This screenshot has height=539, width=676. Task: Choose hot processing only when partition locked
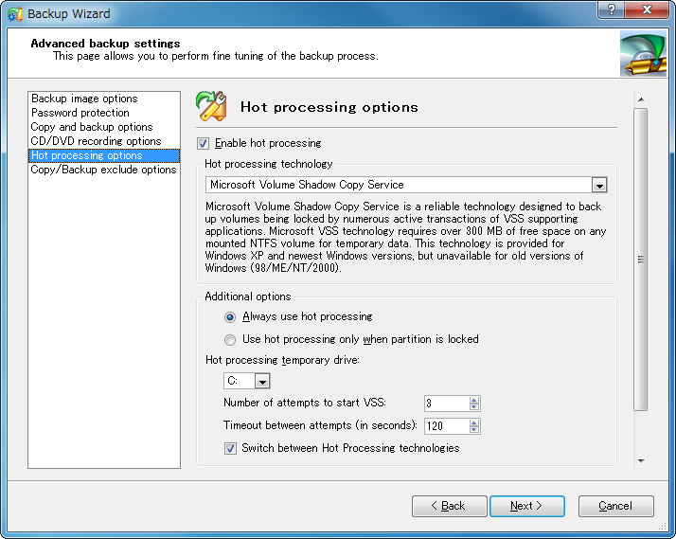tap(230, 339)
